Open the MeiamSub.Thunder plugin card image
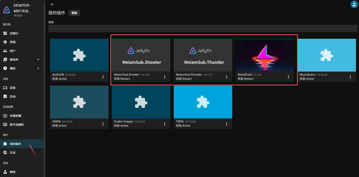Viewport: 359px width, 177px height. click(x=203, y=55)
